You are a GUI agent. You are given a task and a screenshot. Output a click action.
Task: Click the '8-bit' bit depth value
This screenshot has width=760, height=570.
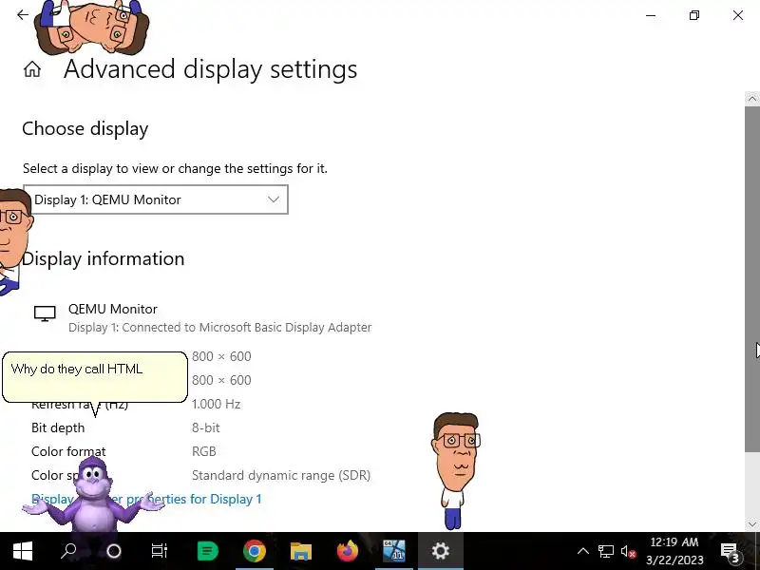[205, 427]
